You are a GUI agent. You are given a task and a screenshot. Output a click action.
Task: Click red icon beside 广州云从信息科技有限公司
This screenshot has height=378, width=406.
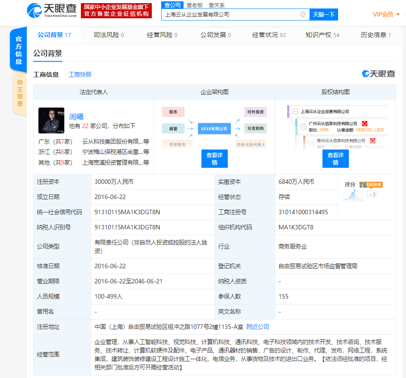tap(364, 124)
